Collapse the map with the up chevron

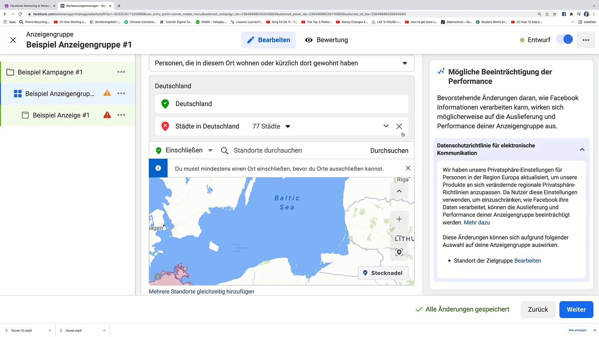tap(399, 191)
